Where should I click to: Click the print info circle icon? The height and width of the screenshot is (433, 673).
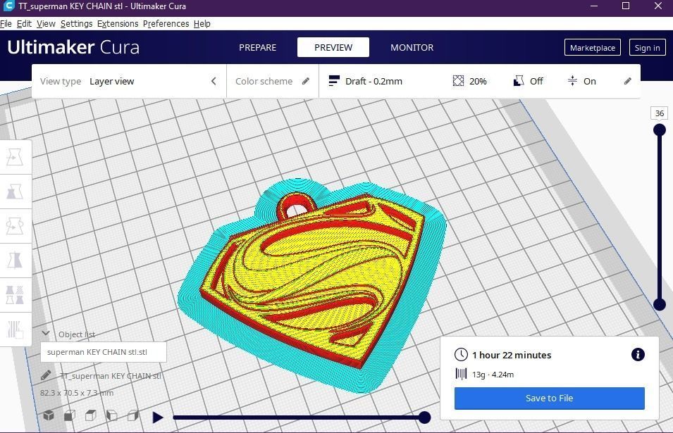click(x=638, y=355)
